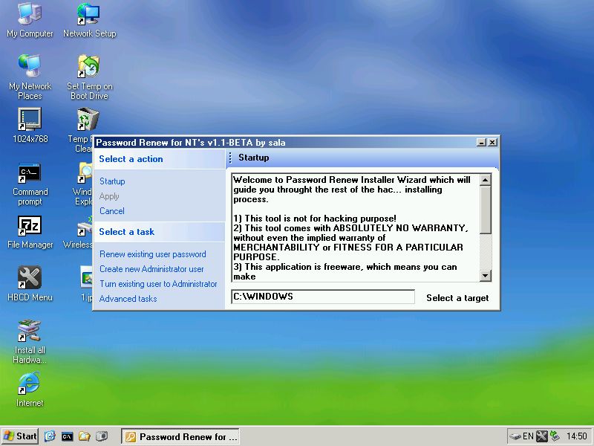The image size is (594, 446).
Task: Switch EN language indicator in tray
Action: 528,436
